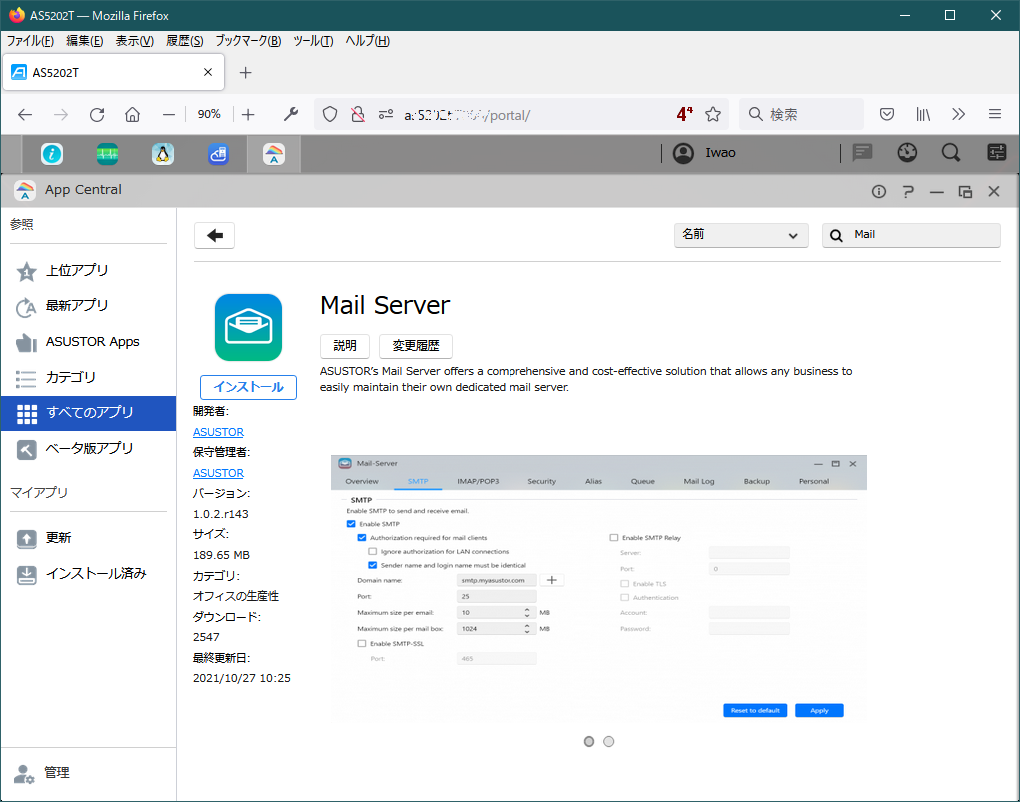Click the search magnifier in App Central
1020x802 pixels.
[x=836, y=235]
